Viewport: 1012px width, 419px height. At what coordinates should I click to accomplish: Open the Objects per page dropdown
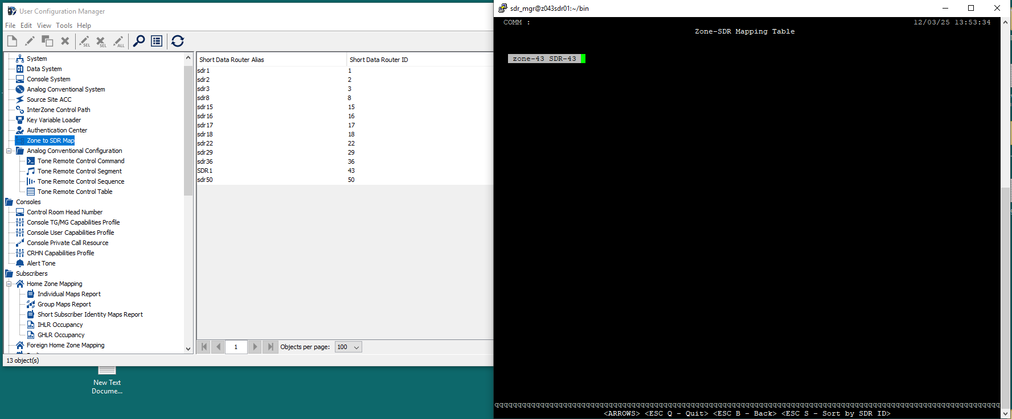pyautogui.click(x=349, y=347)
